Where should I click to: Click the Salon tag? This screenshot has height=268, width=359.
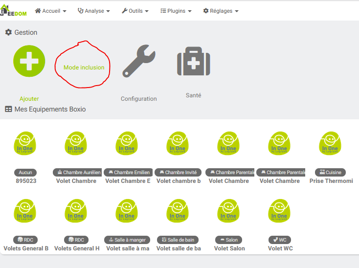(229, 240)
